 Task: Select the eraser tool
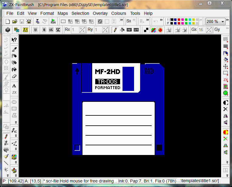pyautogui.click(x=14, y=76)
